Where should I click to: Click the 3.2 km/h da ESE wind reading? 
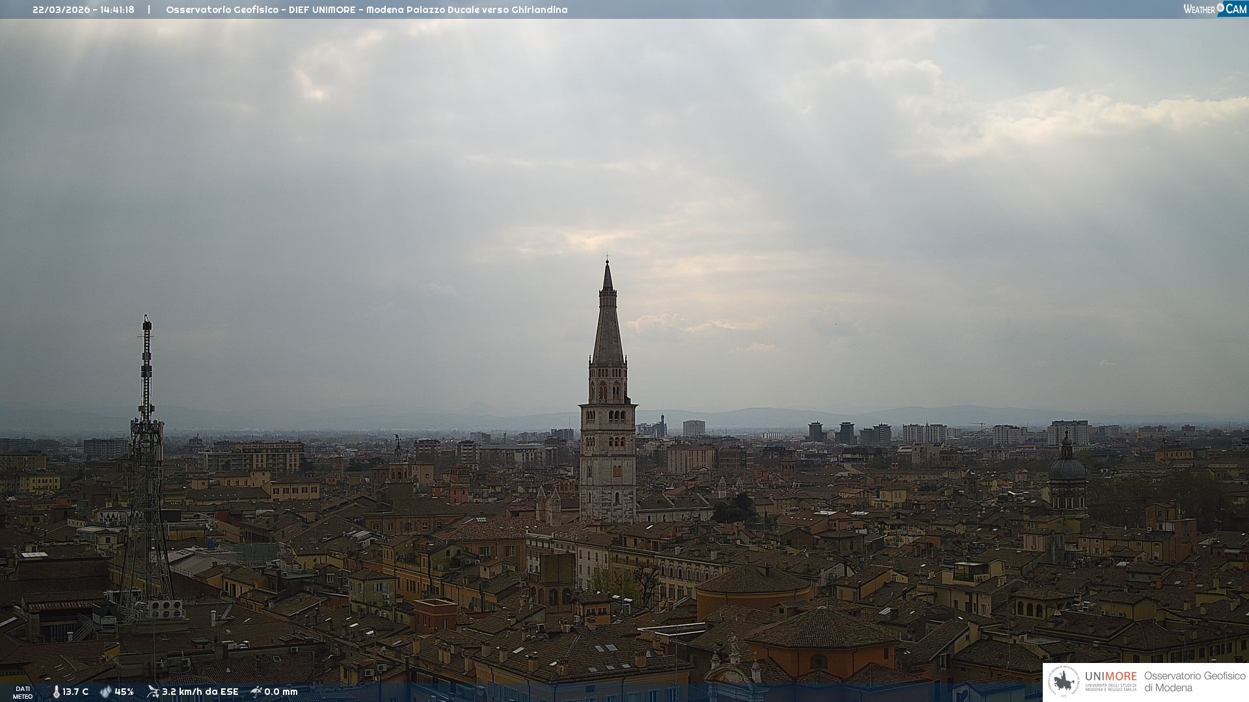tap(200, 692)
